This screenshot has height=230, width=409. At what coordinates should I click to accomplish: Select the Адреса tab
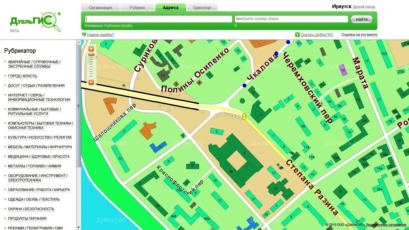pyautogui.click(x=171, y=7)
